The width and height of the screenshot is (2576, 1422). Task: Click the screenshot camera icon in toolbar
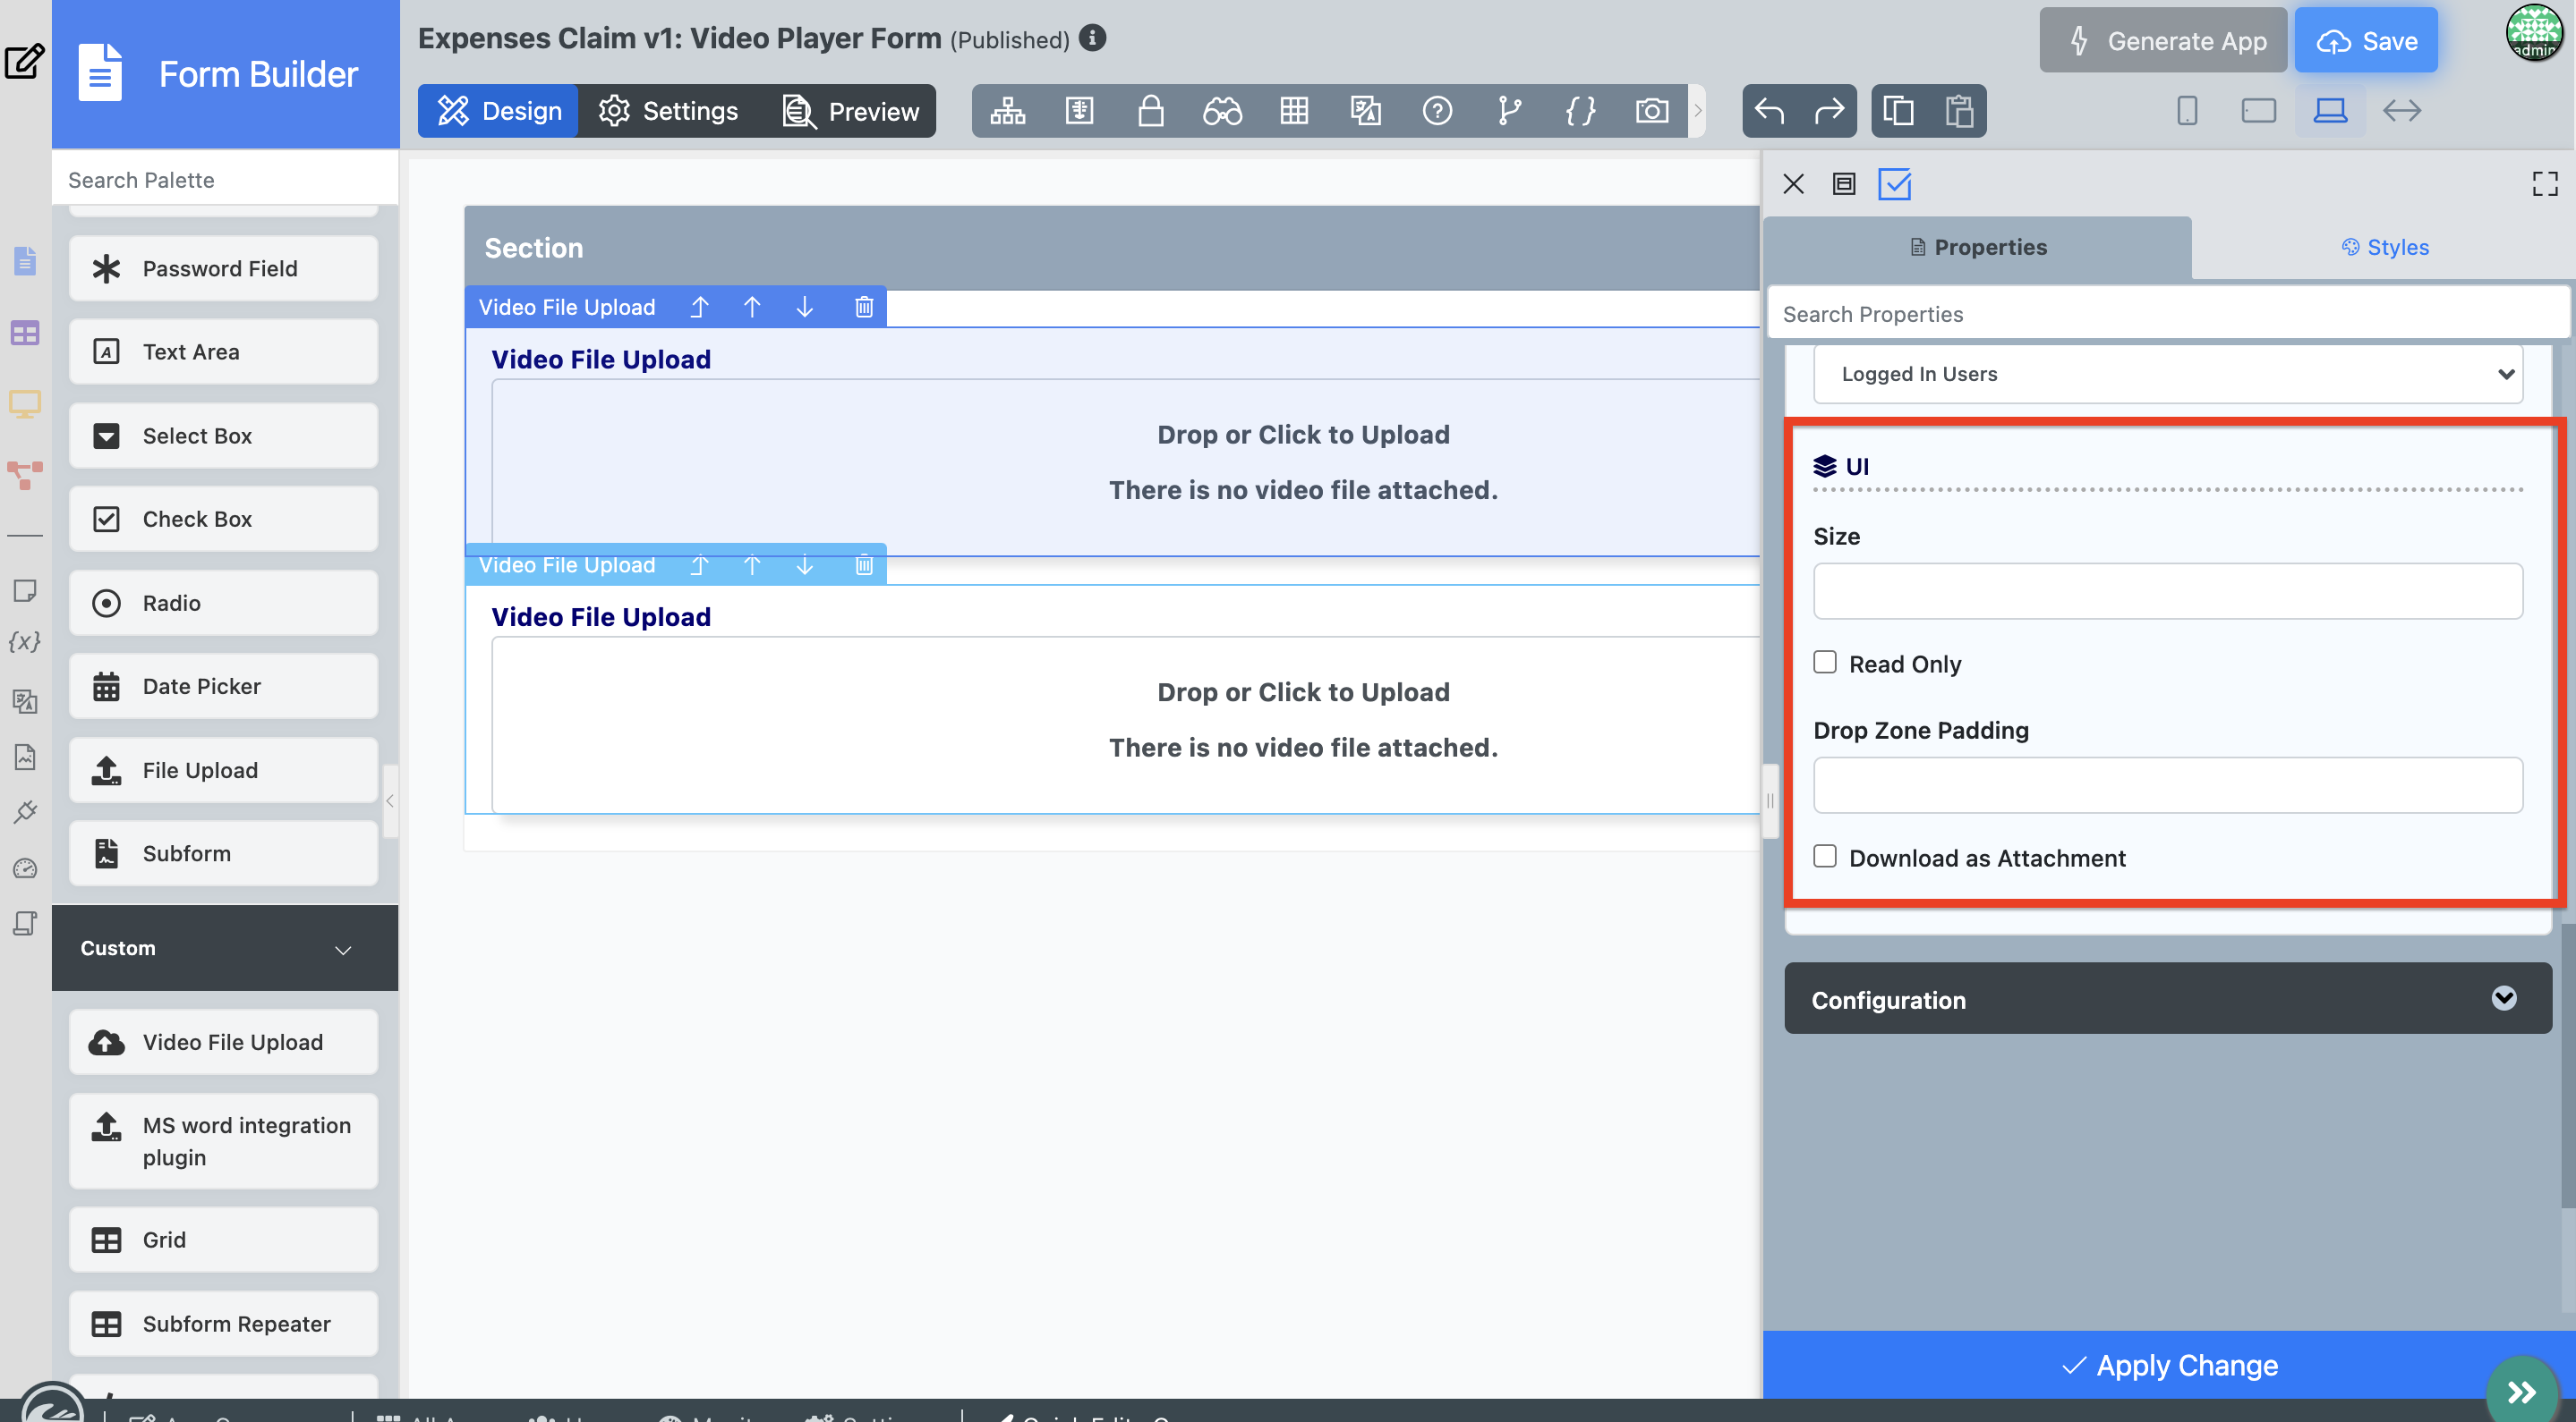(1651, 111)
